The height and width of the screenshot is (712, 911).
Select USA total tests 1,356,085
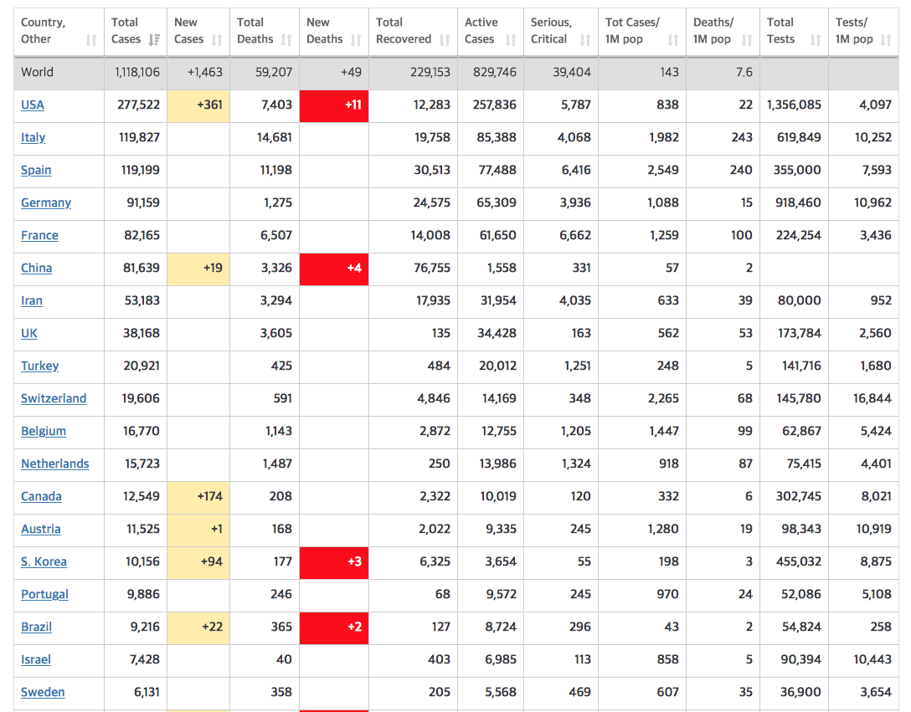[795, 105]
